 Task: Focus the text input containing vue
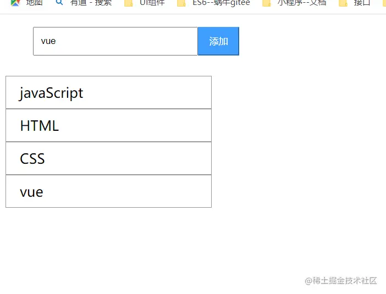pos(115,41)
